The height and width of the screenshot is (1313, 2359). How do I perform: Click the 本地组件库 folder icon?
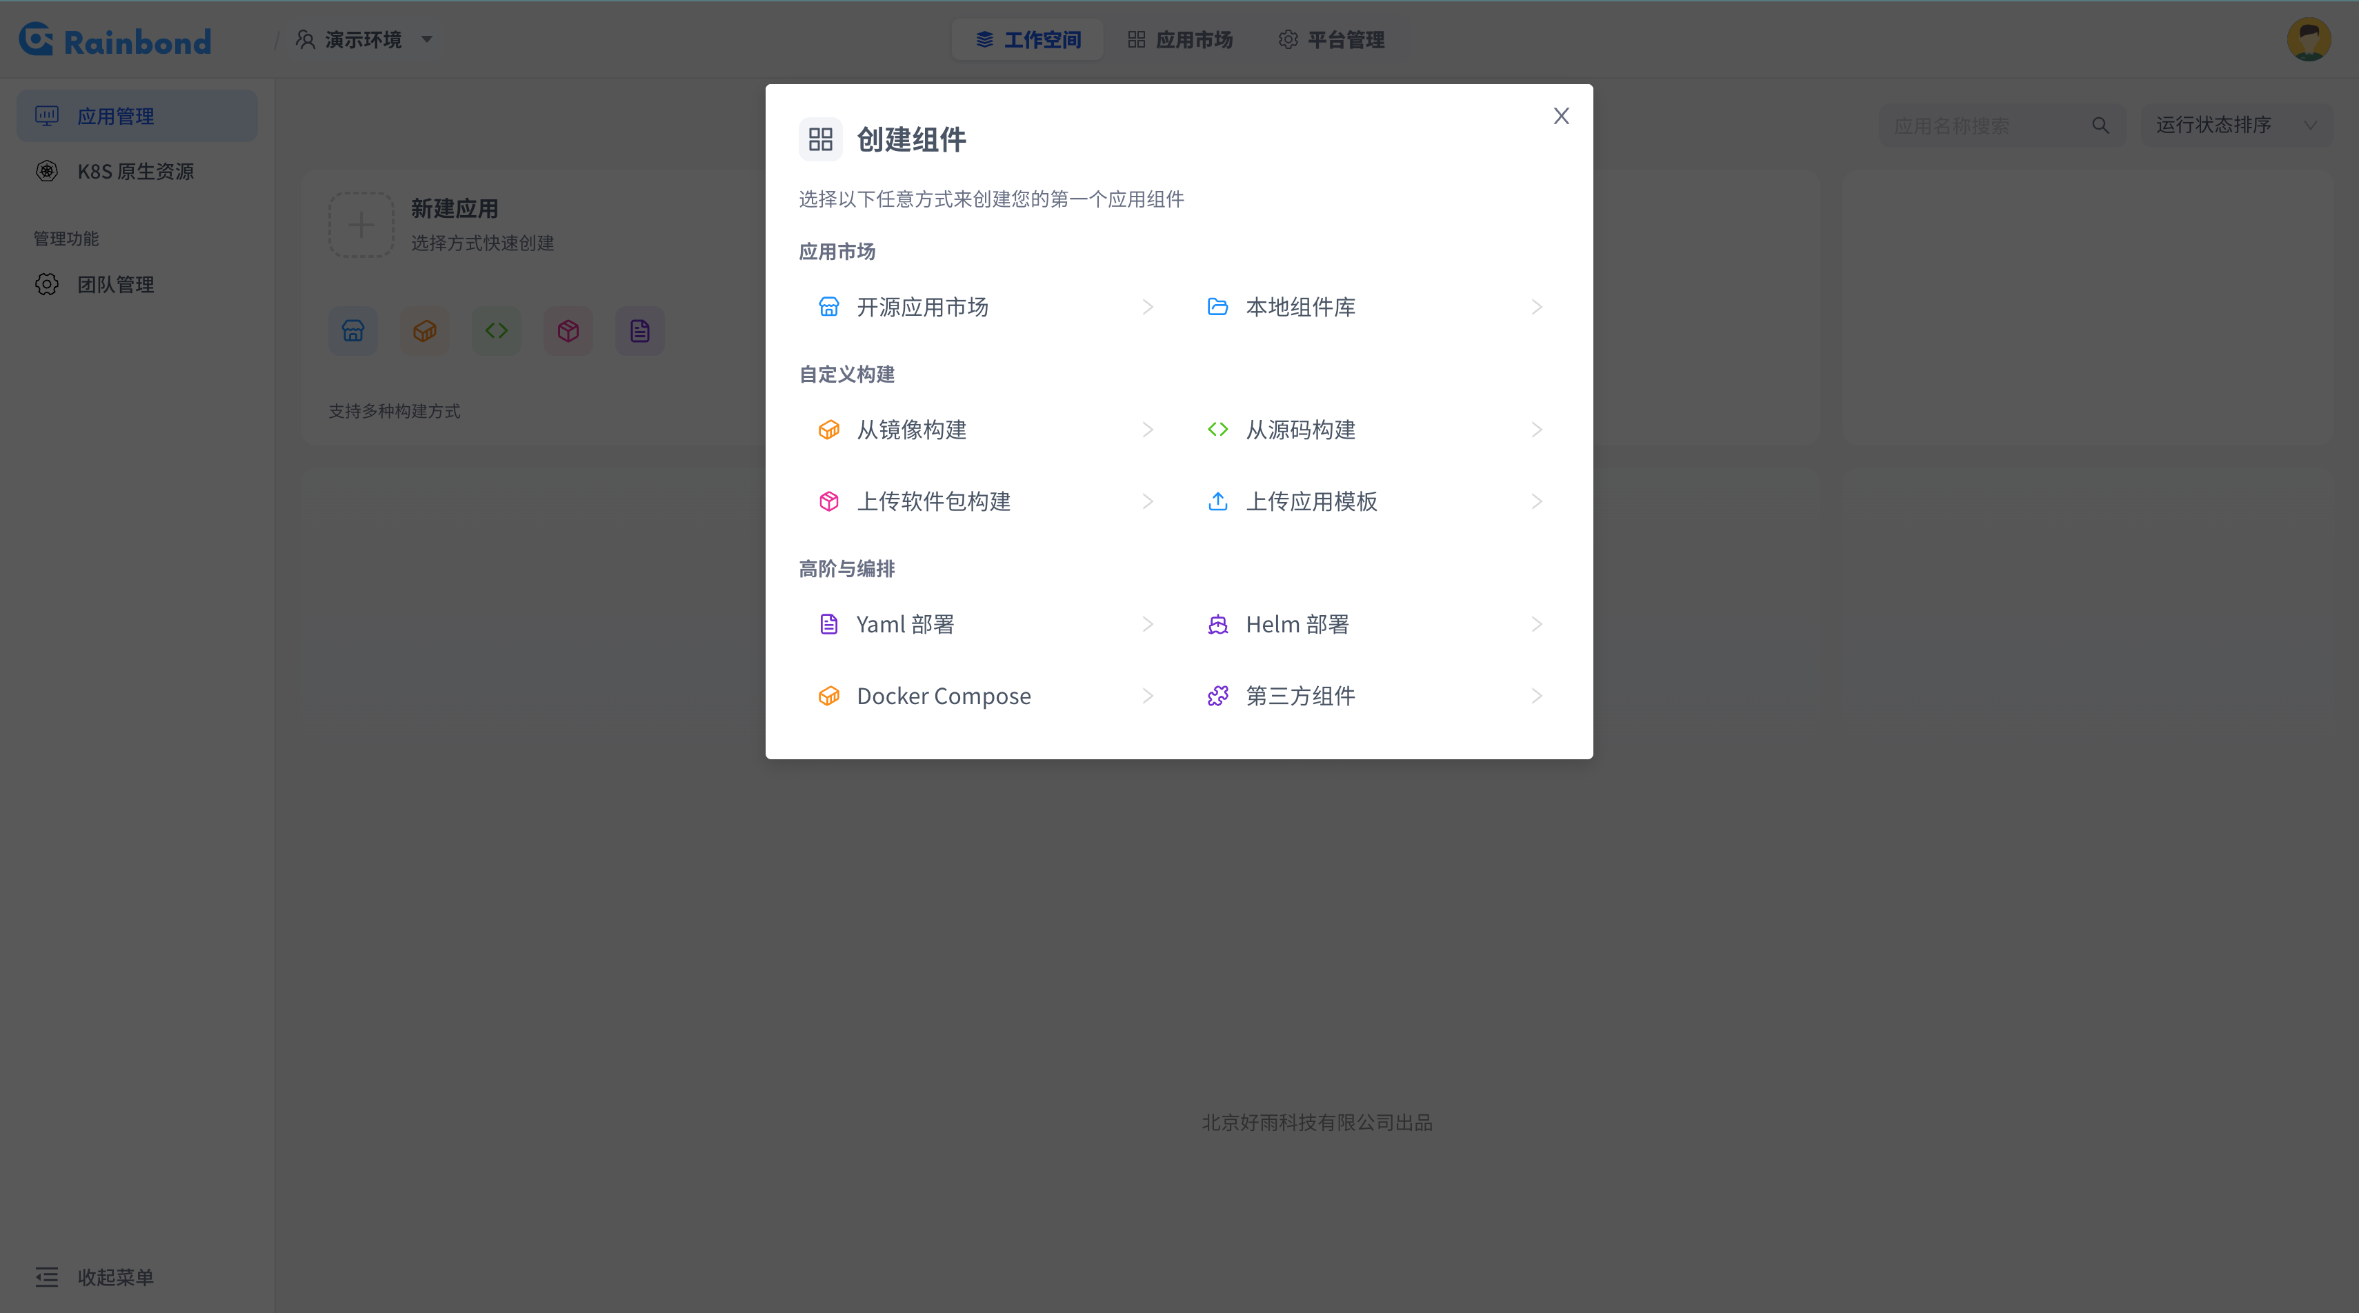(x=1218, y=307)
